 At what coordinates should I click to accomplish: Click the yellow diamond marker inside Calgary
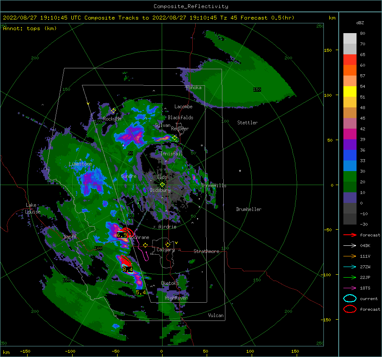[x=168, y=245]
